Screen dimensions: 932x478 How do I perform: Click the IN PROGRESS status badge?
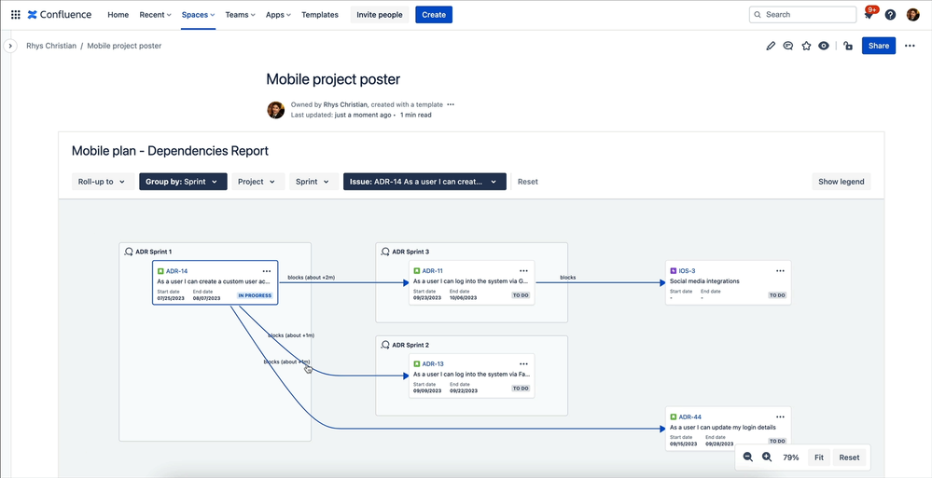click(x=255, y=295)
